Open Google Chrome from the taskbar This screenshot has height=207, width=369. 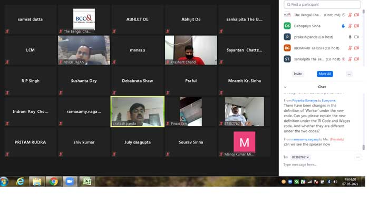tap(54, 182)
